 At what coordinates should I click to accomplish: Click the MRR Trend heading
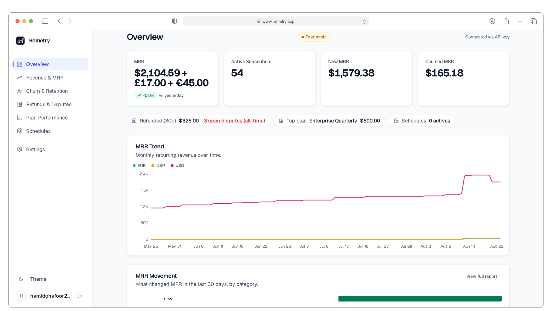click(x=150, y=147)
